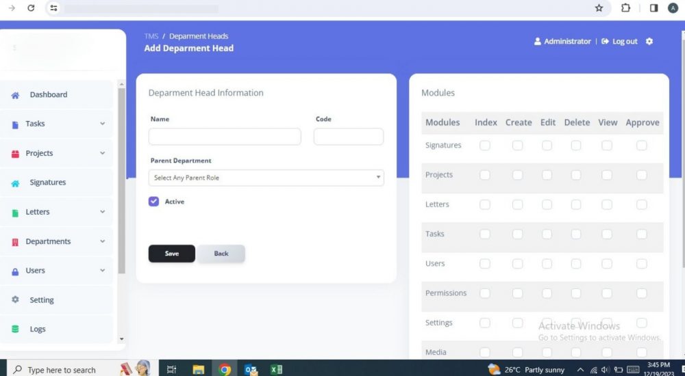
Task: Check the Approve box for Projects
Action: point(641,175)
